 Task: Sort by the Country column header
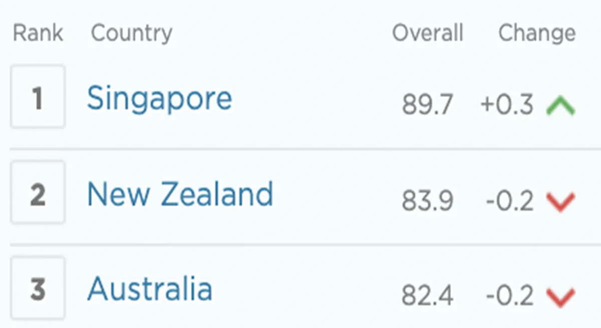131,34
